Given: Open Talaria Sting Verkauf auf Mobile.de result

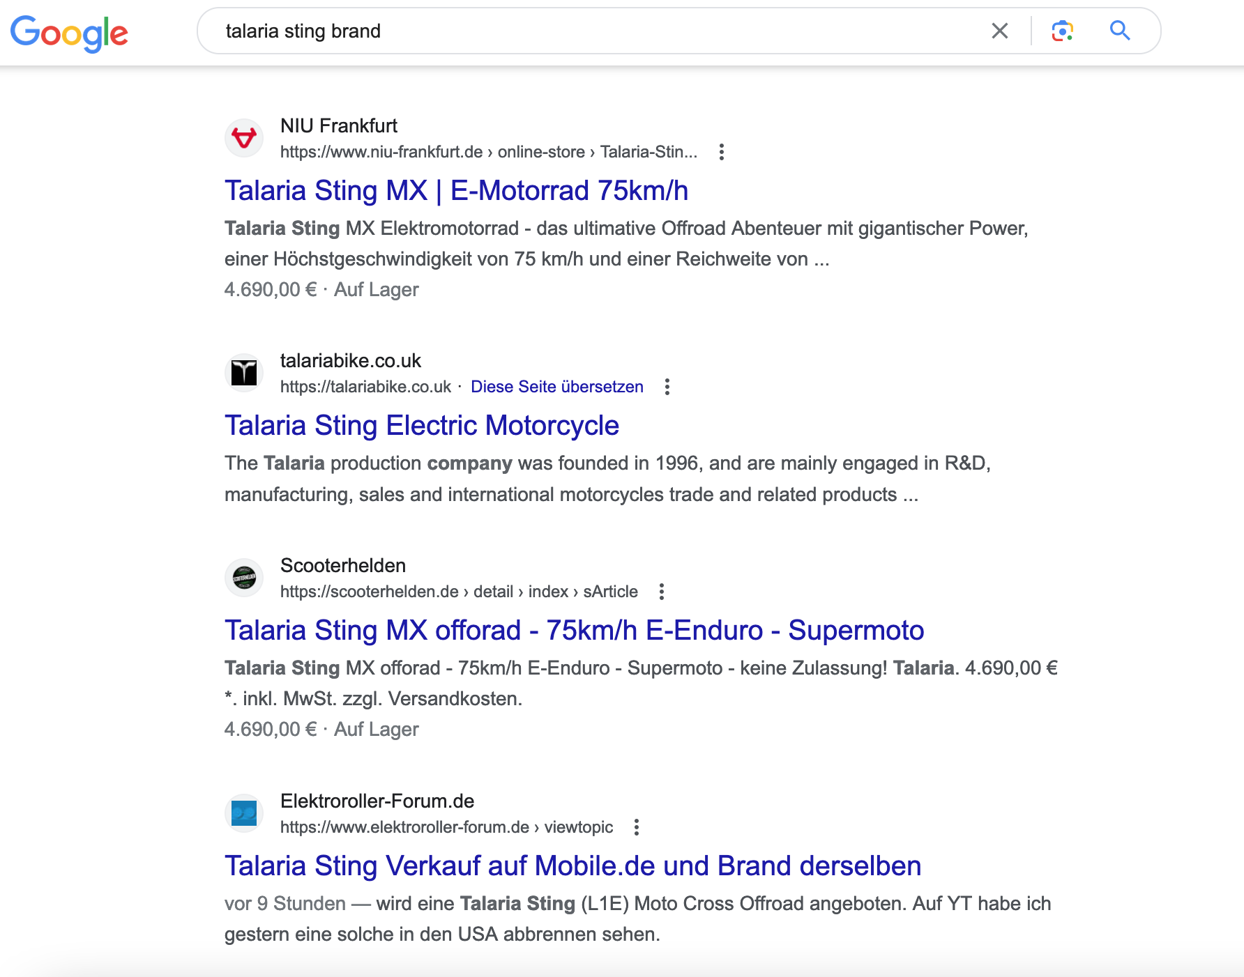Looking at the screenshot, I should (x=572, y=866).
